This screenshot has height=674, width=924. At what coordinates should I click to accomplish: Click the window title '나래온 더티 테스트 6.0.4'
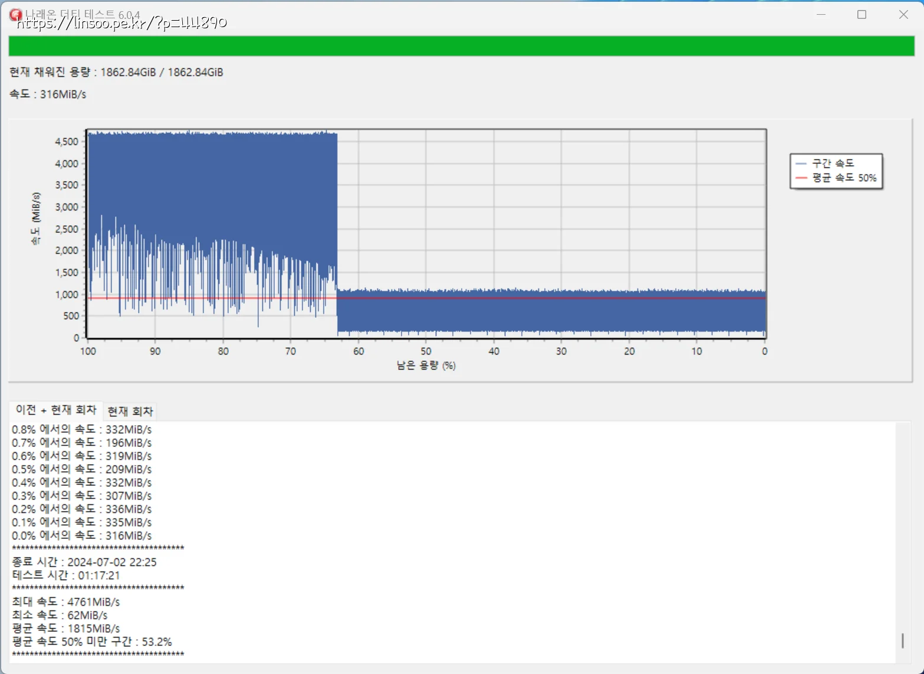click(x=83, y=14)
